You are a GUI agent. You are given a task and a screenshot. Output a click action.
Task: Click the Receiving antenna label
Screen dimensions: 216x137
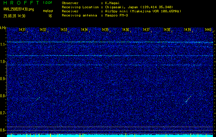(79, 15)
